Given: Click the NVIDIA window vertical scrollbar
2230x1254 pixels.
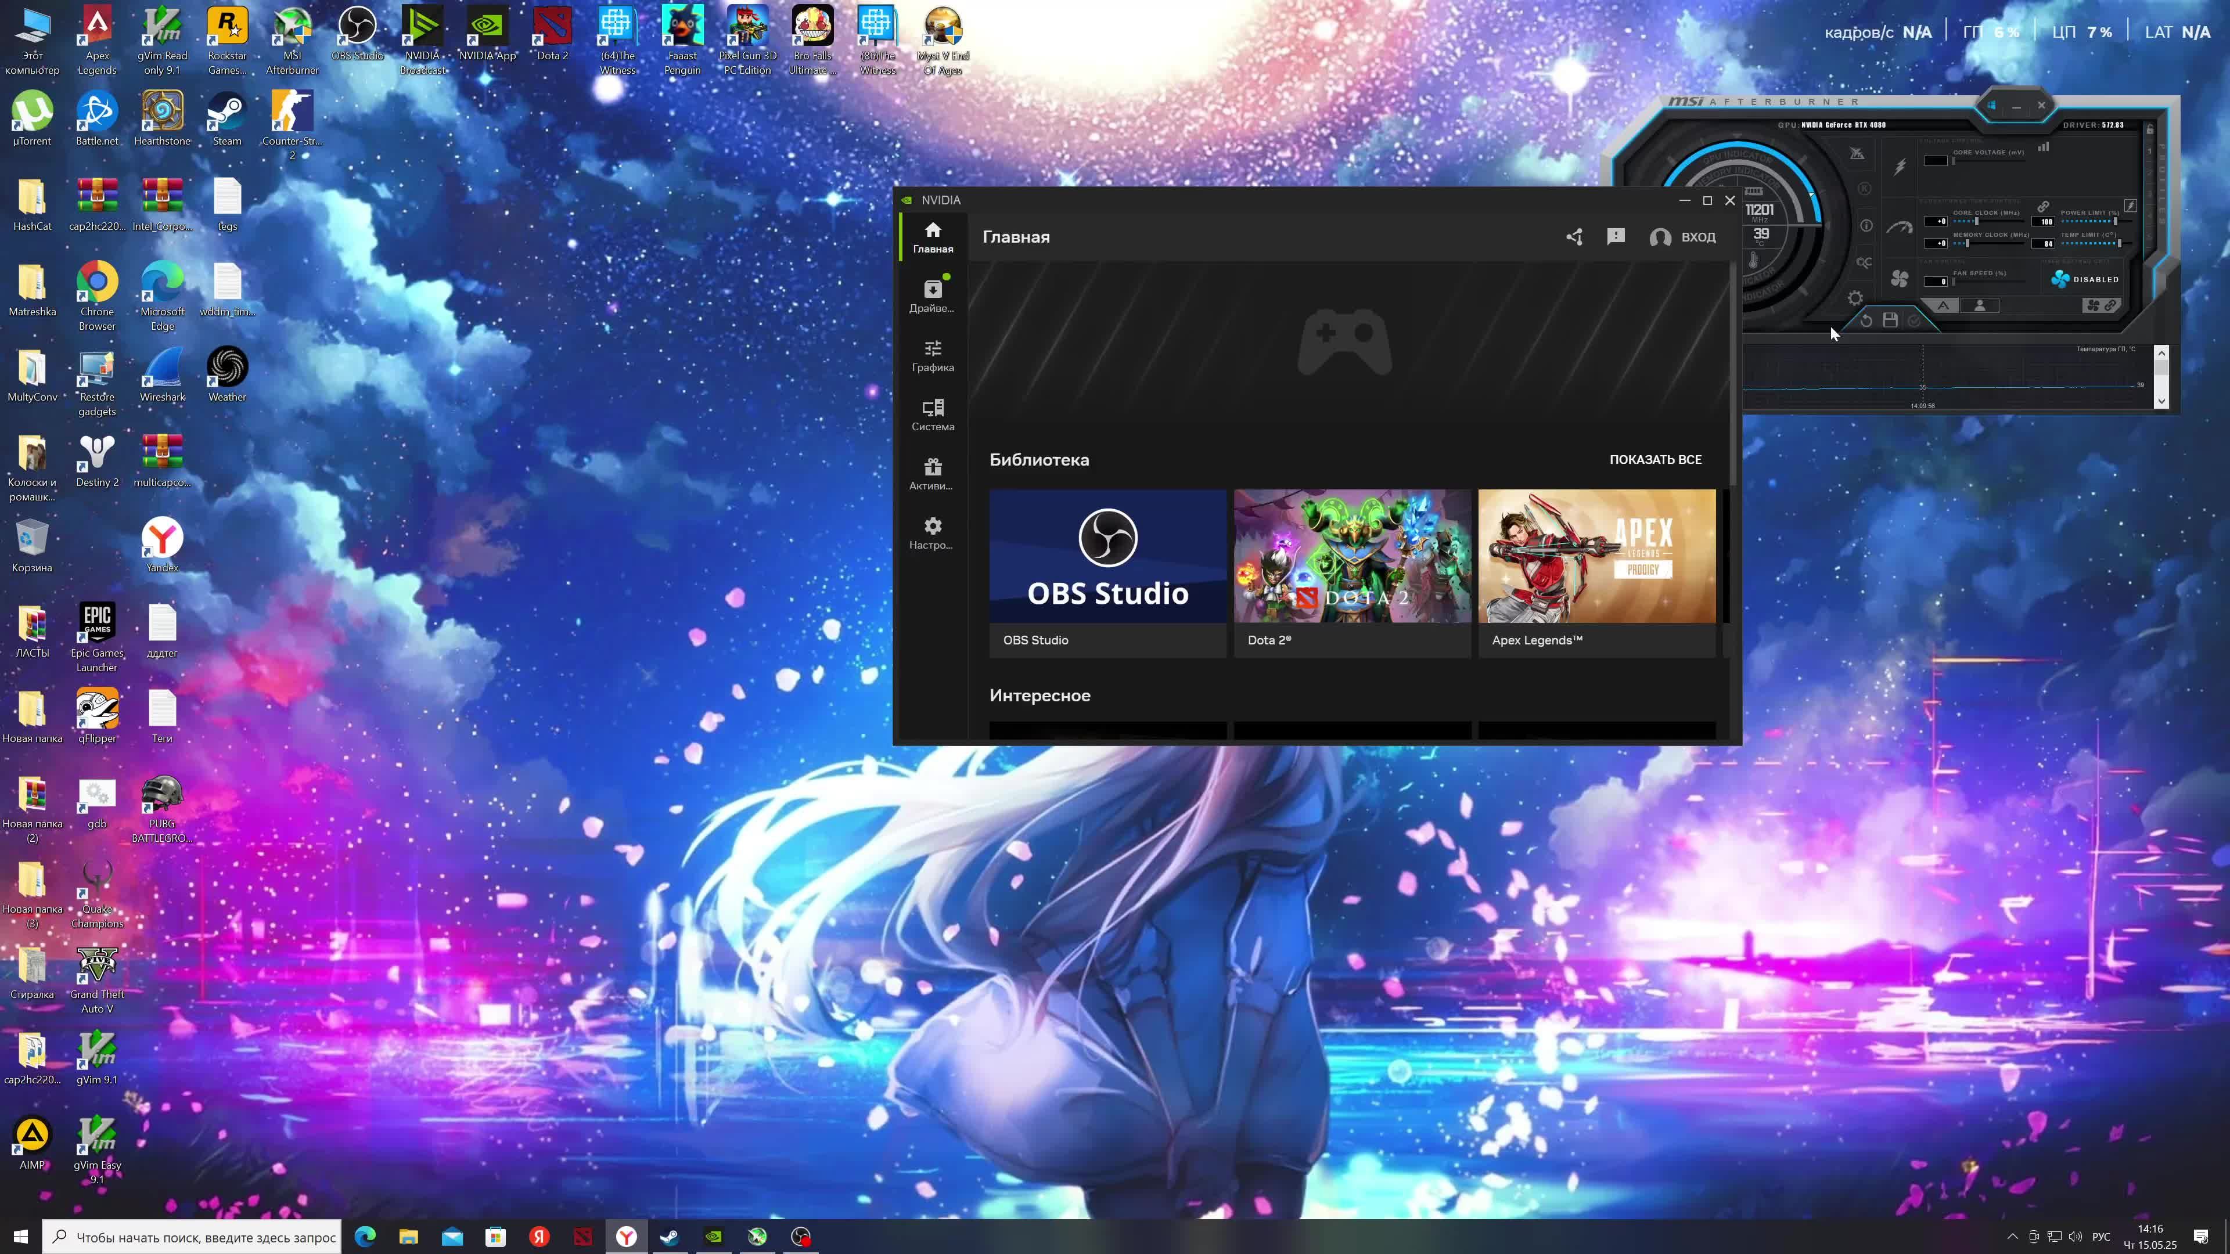Looking at the screenshot, I should pyautogui.click(x=1734, y=374).
